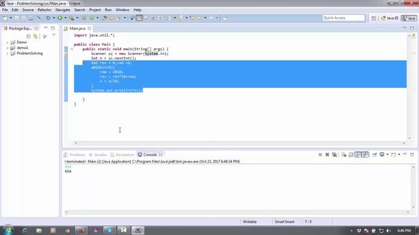
Task: Expand the Demo project
Action: click(x=7, y=42)
